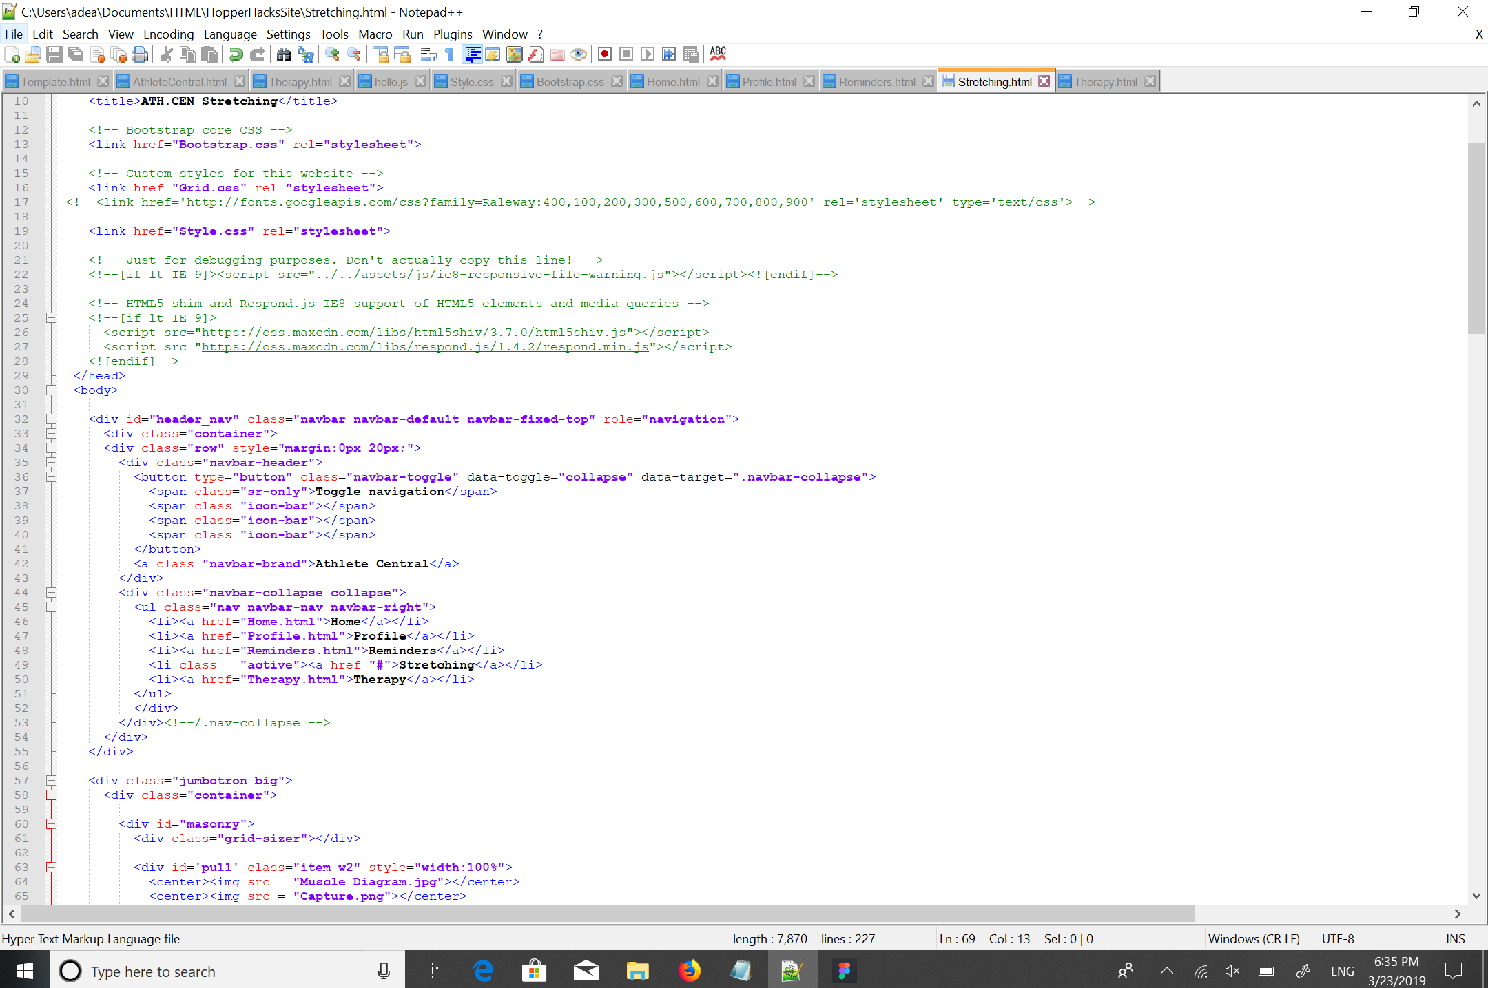Click the New file toolbar icon
This screenshot has height=988, width=1488.
pos(12,54)
